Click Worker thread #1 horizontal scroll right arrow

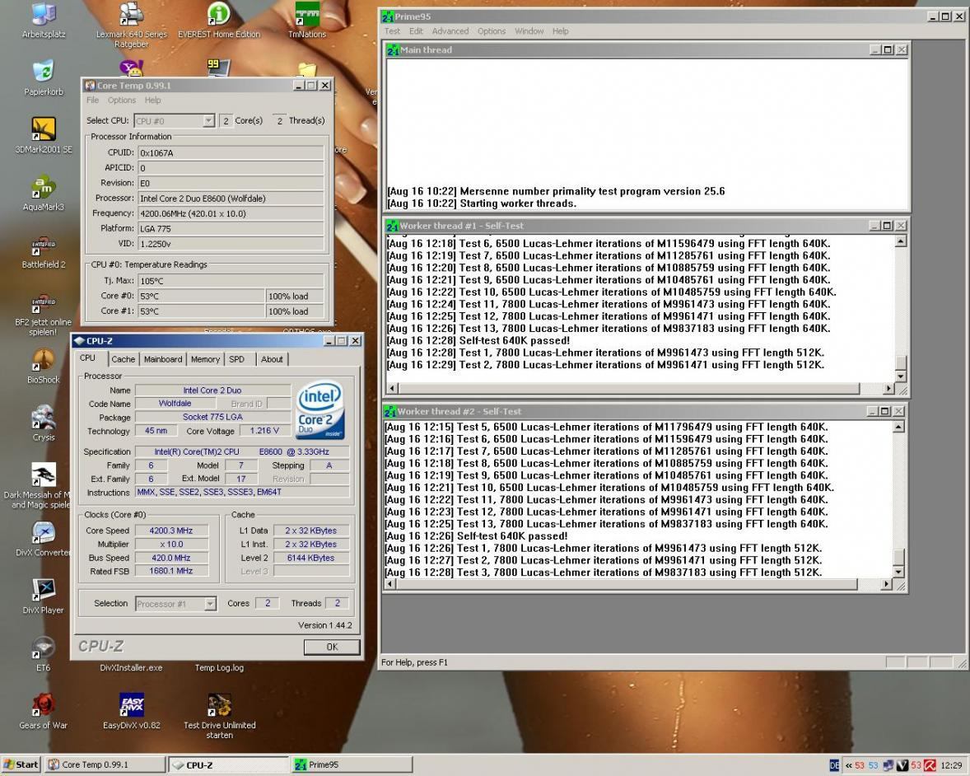click(888, 389)
